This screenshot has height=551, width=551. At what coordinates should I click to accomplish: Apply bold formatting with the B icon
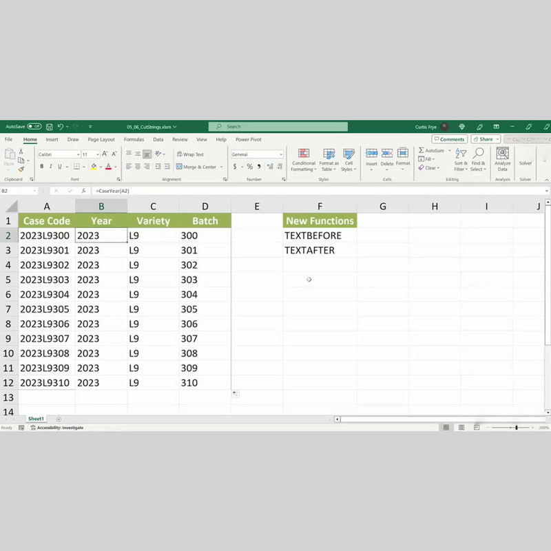(42, 167)
